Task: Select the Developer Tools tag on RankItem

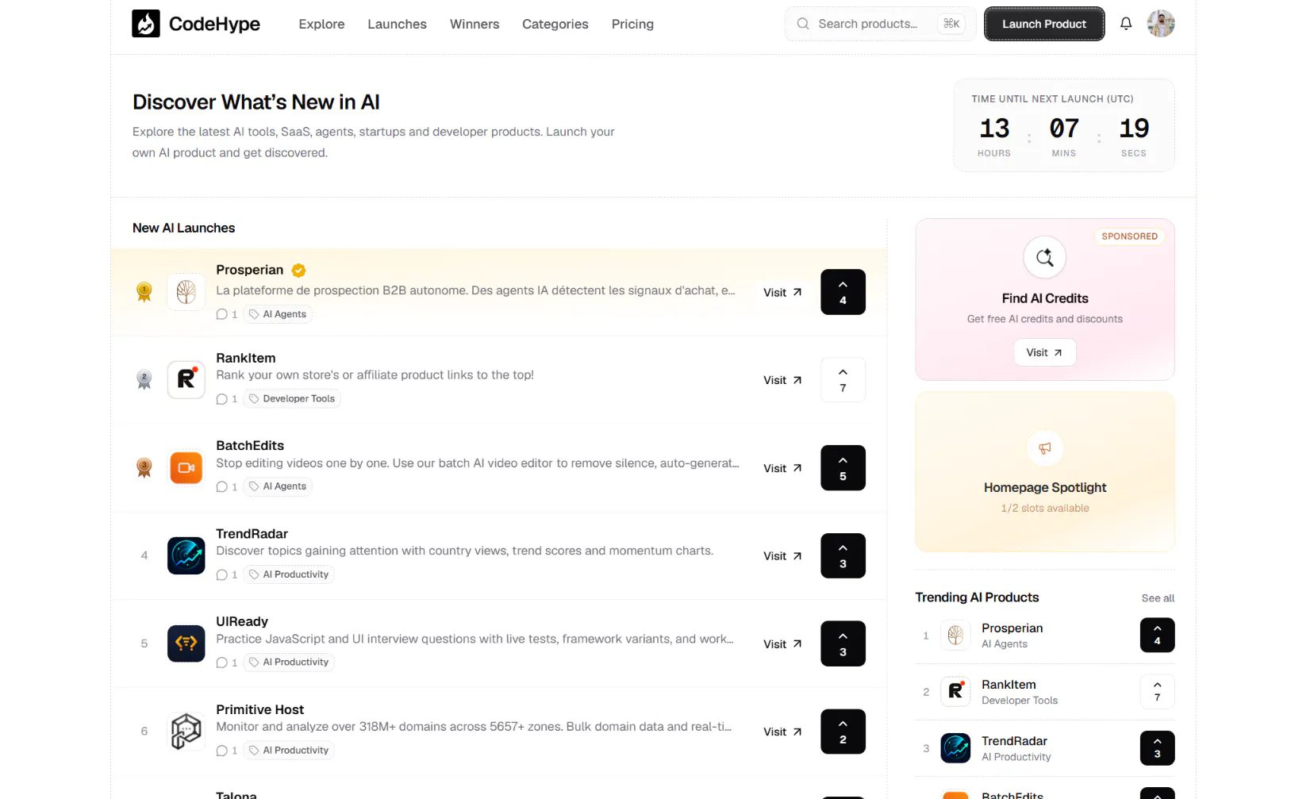Action: 292,399
